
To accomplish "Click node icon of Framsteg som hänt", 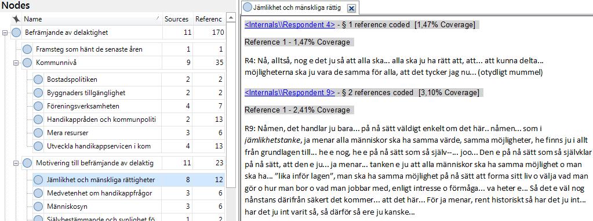I will (27, 49).
